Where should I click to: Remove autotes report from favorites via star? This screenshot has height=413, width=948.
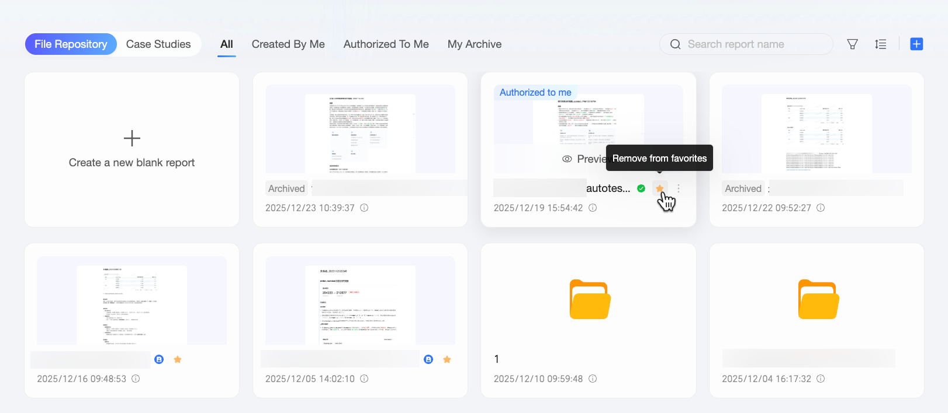coord(660,188)
